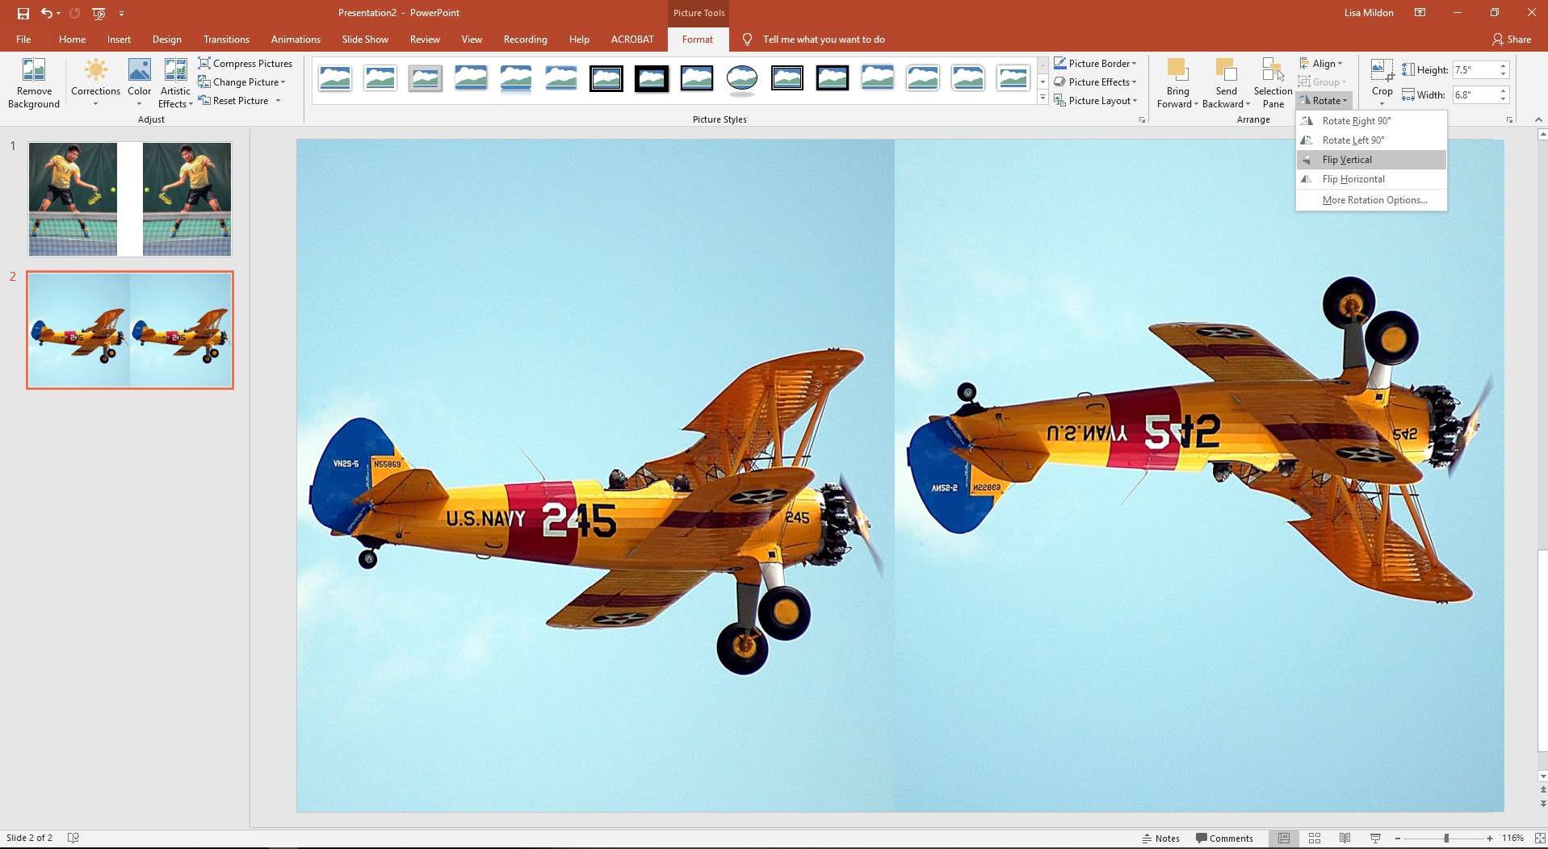Switch to the Transitions tab
This screenshot has width=1548, height=849.
pyautogui.click(x=226, y=39)
